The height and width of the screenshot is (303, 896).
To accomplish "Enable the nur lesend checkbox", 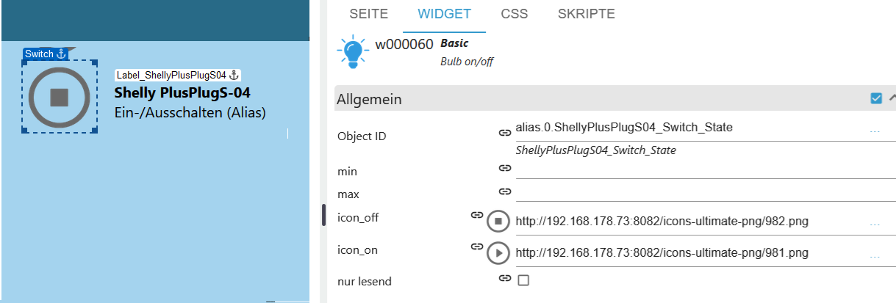I will [523, 280].
